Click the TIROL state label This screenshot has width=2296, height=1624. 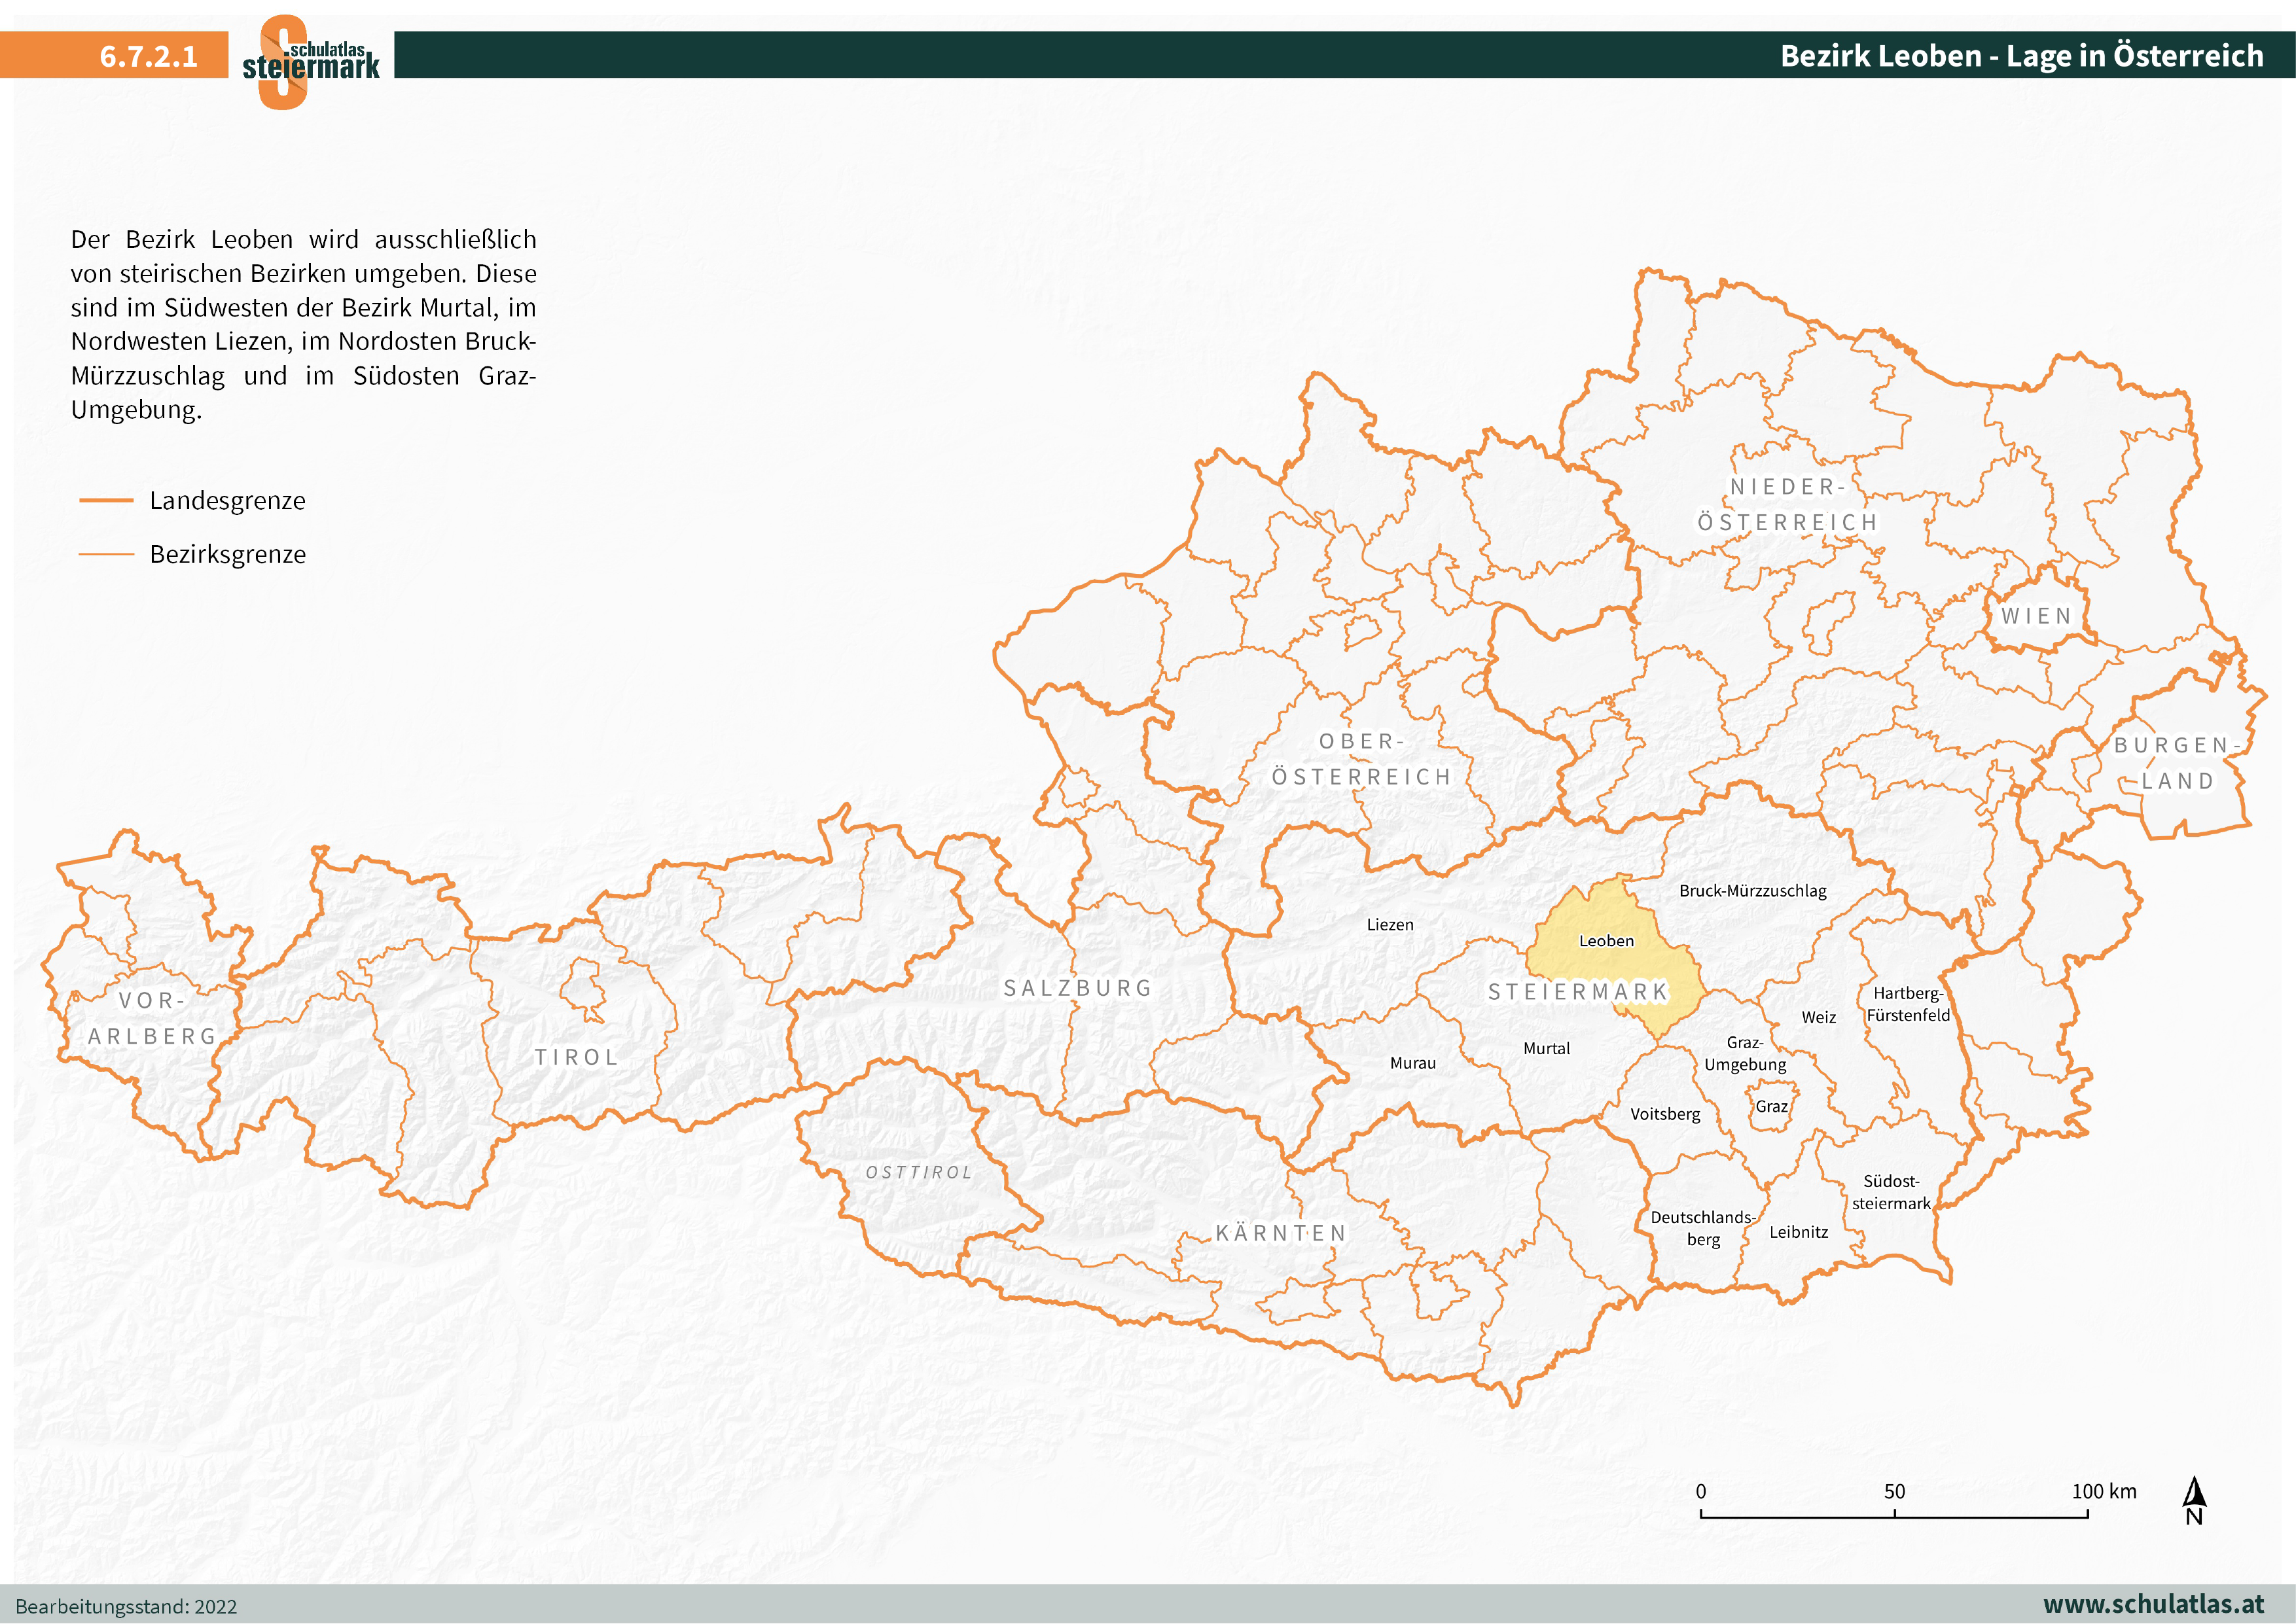[x=576, y=1057]
